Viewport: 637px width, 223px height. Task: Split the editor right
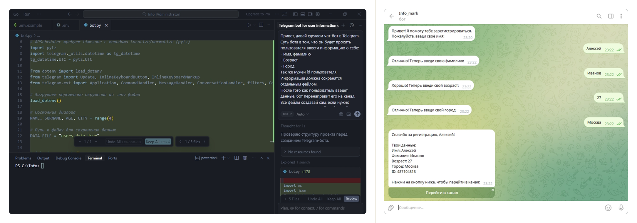pyautogui.click(x=261, y=25)
